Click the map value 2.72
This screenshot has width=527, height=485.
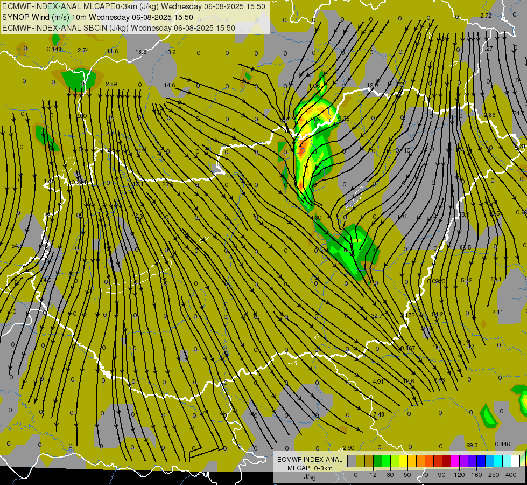tap(486, 16)
